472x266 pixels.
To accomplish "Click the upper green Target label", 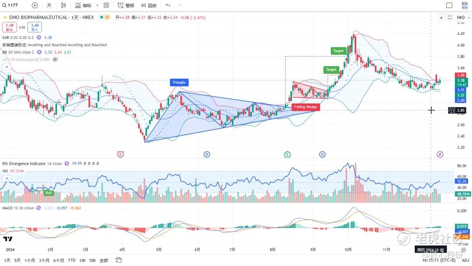I will tap(338, 51).
